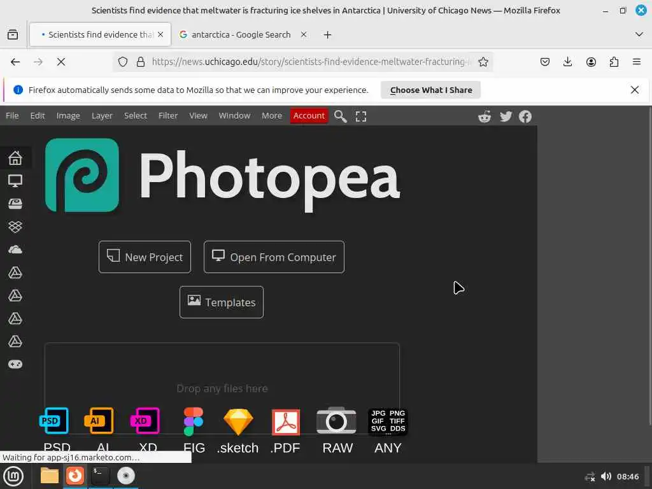Viewport: 652px width, 489px height.
Task: Click the Drop any files here area
Action: click(x=222, y=388)
